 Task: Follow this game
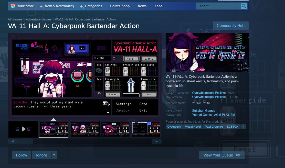(x=22, y=155)
